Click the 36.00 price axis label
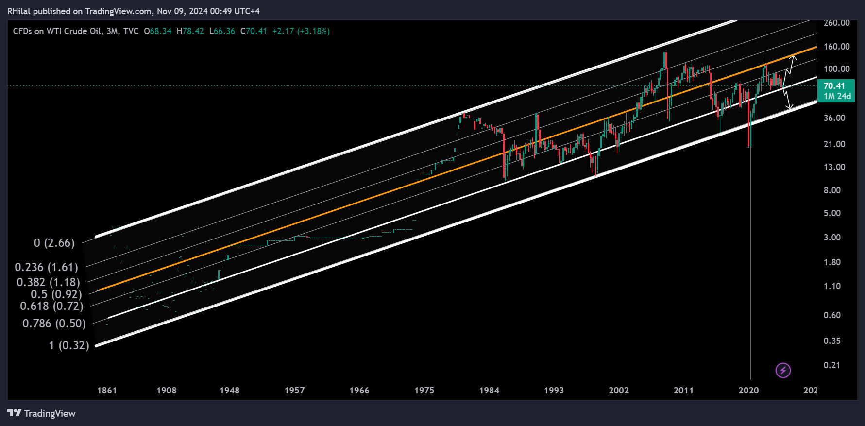This screenshot has height=426, width=865. click(834, 118)
